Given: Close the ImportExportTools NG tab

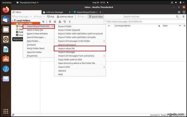Looking at the screenshot, I should 100,12.
